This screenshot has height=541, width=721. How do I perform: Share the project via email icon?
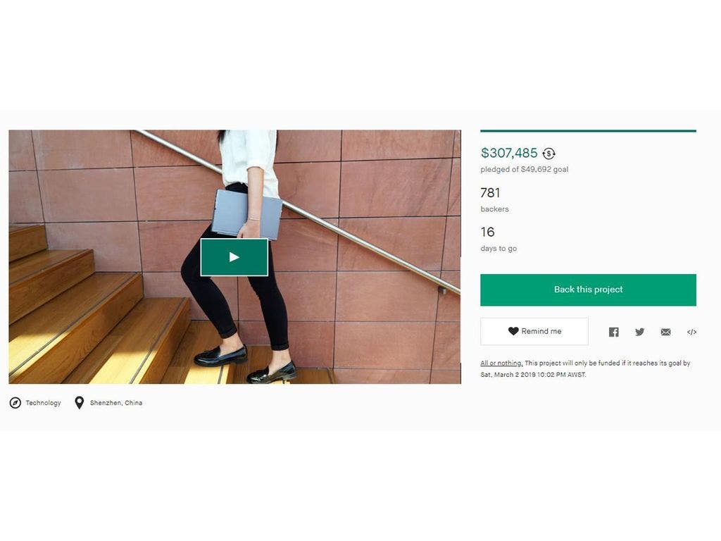(x=665, y=332)
